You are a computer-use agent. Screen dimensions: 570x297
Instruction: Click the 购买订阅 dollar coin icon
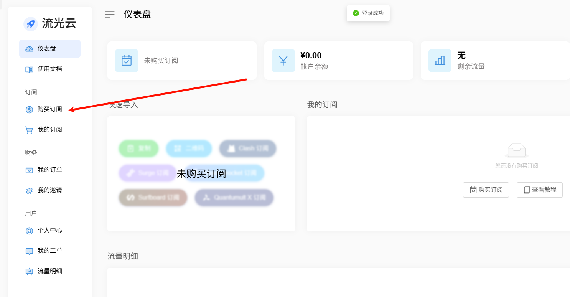pos(29,110)
